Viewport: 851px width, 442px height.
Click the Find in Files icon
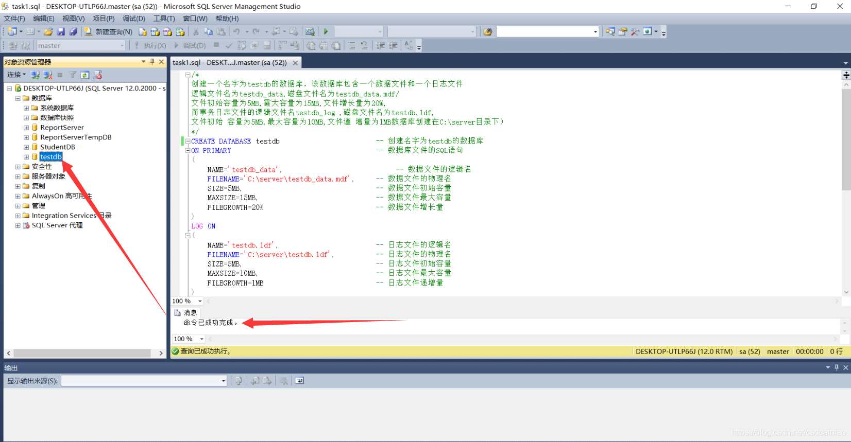487,31
